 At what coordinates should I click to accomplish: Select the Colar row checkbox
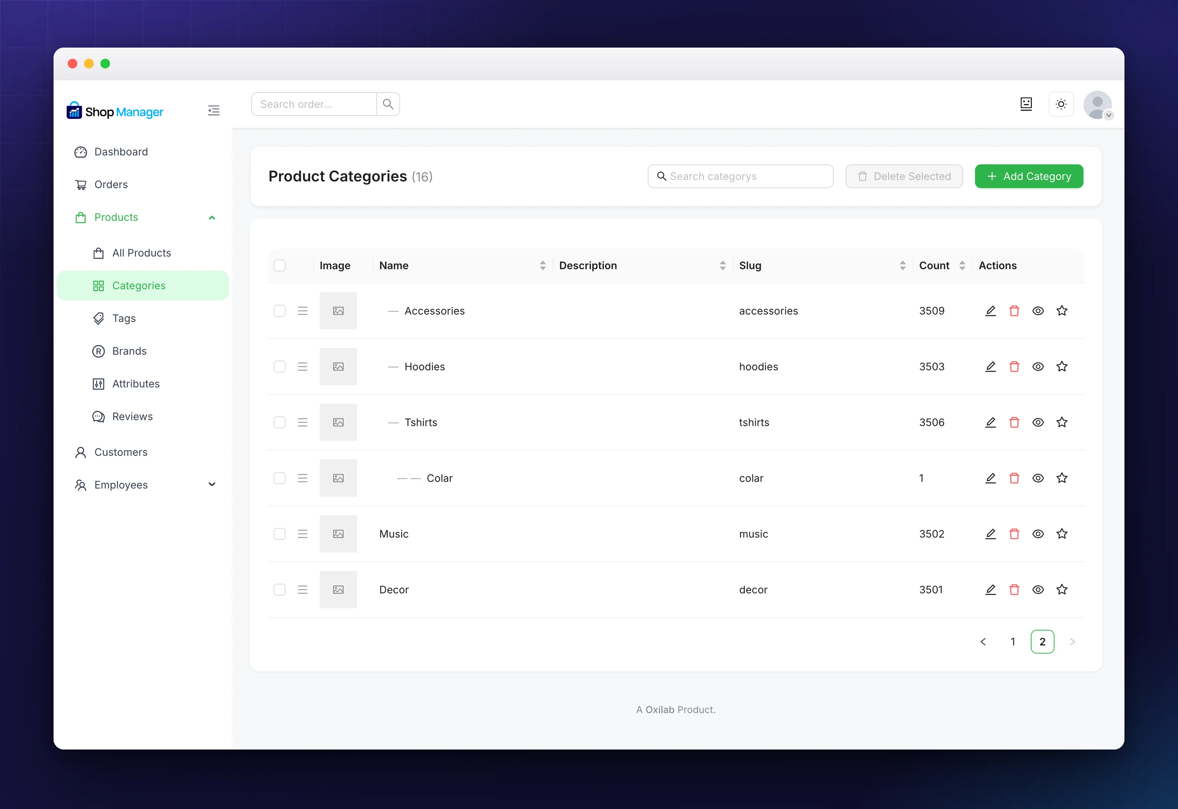[280, 478]
